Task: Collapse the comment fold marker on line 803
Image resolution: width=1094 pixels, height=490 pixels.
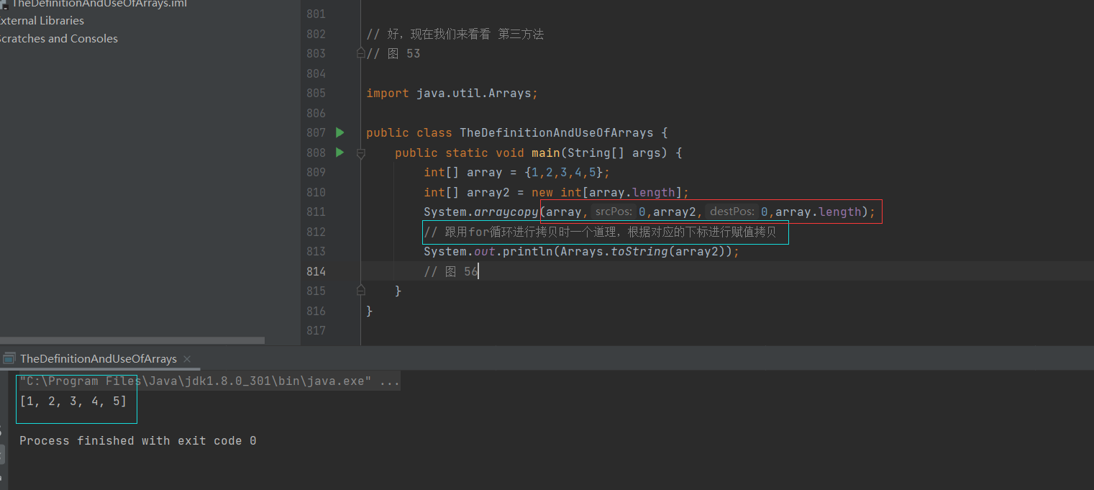Action: [361, 53]
